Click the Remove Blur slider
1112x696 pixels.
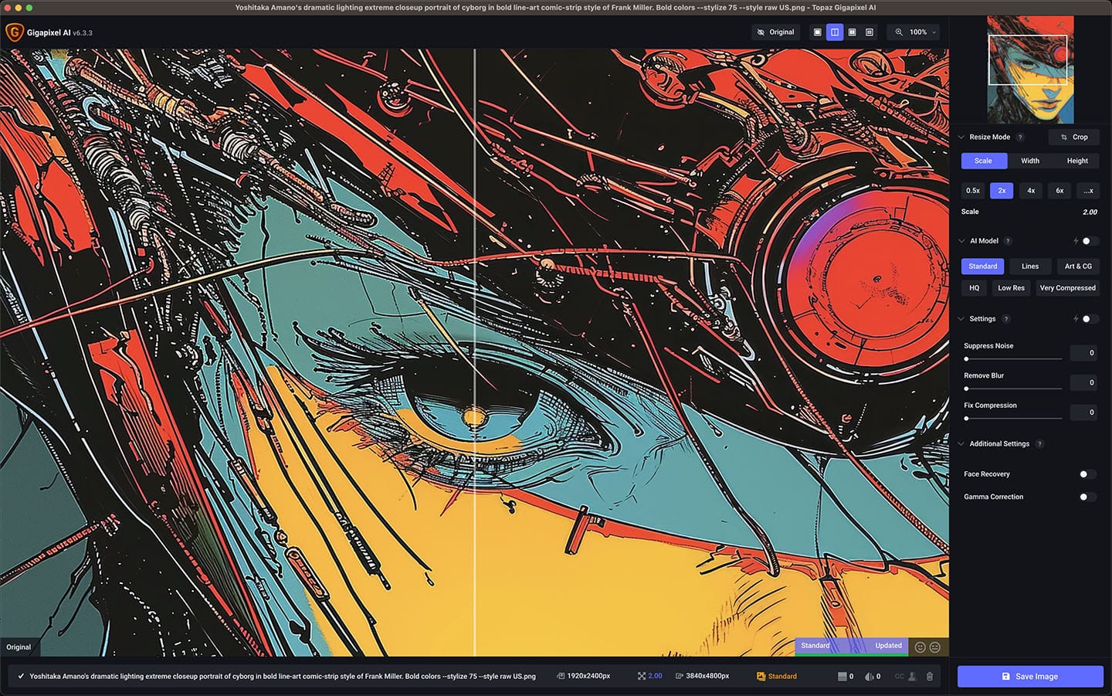click(x=1013, y=389)
